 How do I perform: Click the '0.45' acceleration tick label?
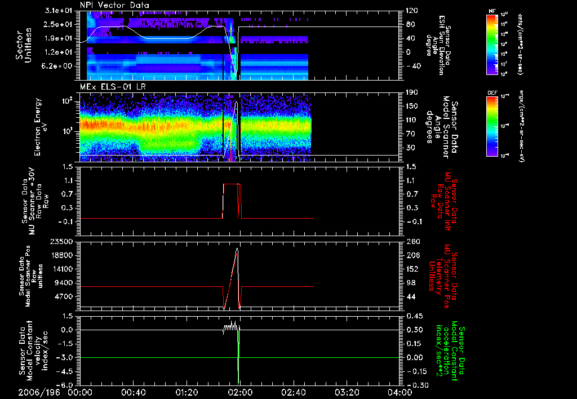pos(415,316)
